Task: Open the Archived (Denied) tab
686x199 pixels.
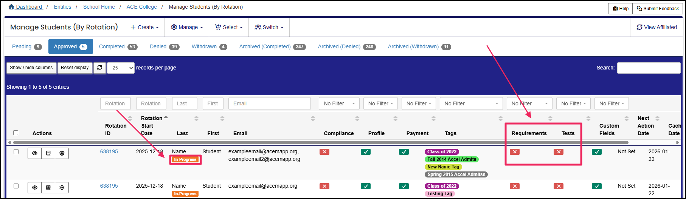Action: 346,46
